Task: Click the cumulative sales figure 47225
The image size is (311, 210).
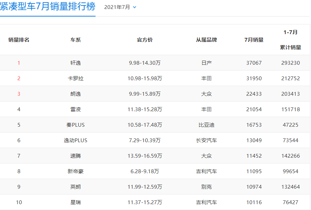Action: (291, 125)
